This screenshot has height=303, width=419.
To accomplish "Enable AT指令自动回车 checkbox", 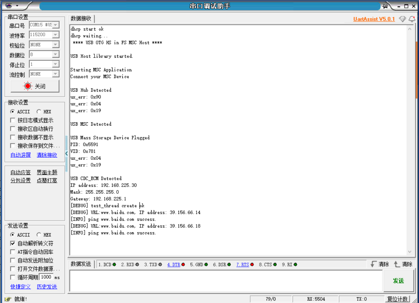I will [13, 252].
